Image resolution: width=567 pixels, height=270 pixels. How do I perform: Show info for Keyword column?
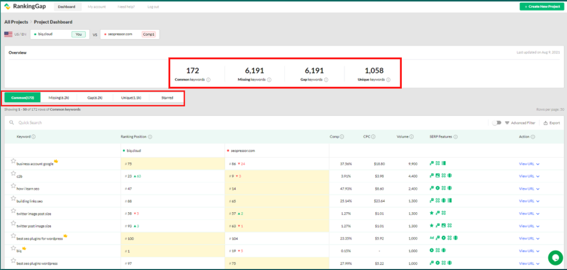point(33,137)
